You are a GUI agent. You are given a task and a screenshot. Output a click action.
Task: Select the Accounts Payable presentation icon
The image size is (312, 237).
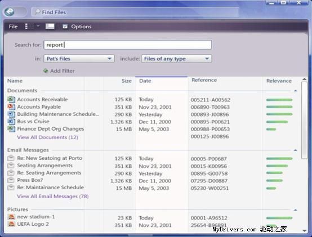[x=11, y=107]
